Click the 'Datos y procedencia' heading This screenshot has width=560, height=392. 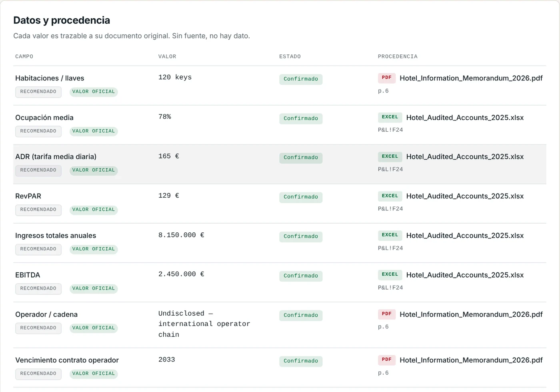pyautogui.click(x=62, y=20)
